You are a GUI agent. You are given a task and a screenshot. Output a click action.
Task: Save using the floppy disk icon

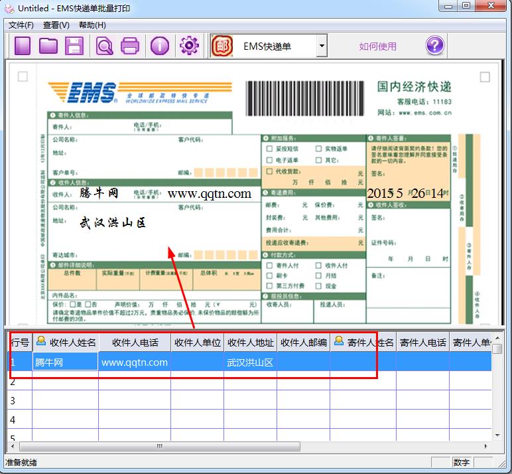coord(73,46)
